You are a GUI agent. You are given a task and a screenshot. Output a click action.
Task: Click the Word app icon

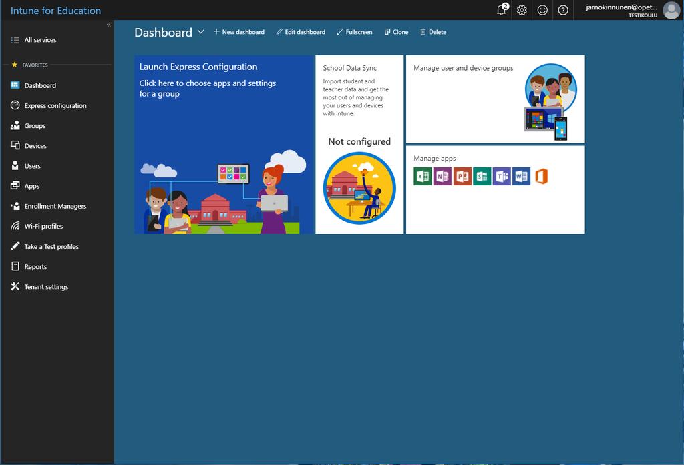521,177
